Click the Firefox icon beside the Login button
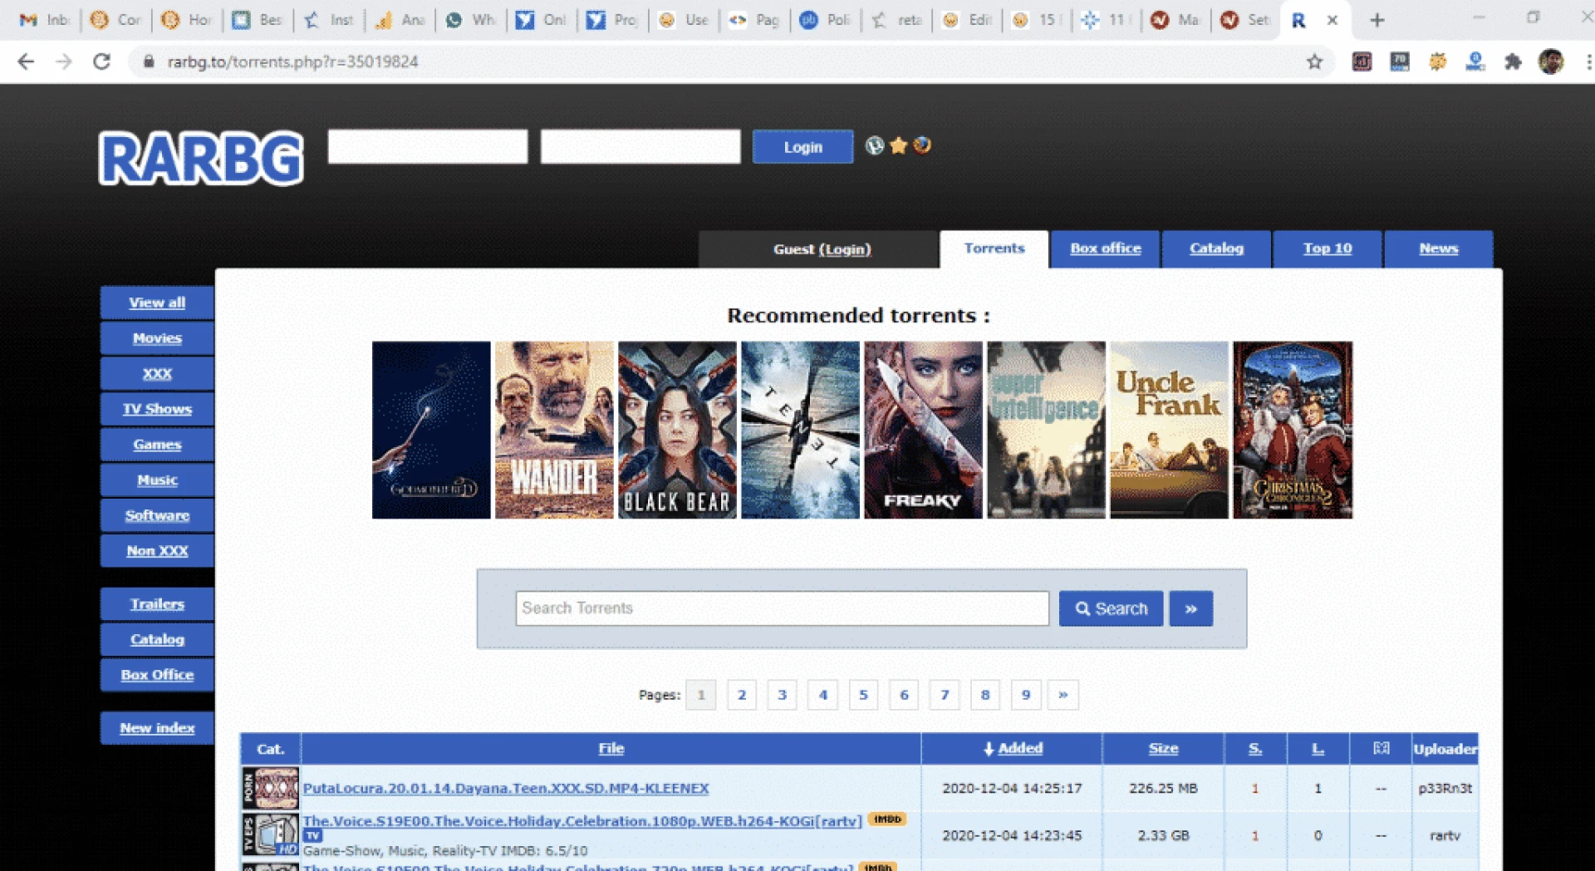This screenshot has width=1595, height=871. point(921,146)
